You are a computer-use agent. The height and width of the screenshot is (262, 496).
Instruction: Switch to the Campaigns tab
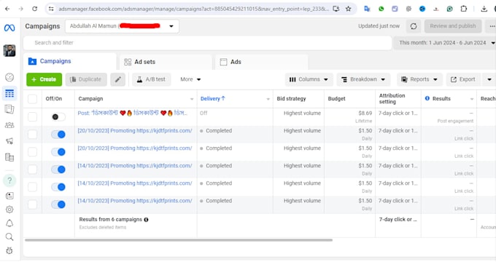[x=70, y=61]
